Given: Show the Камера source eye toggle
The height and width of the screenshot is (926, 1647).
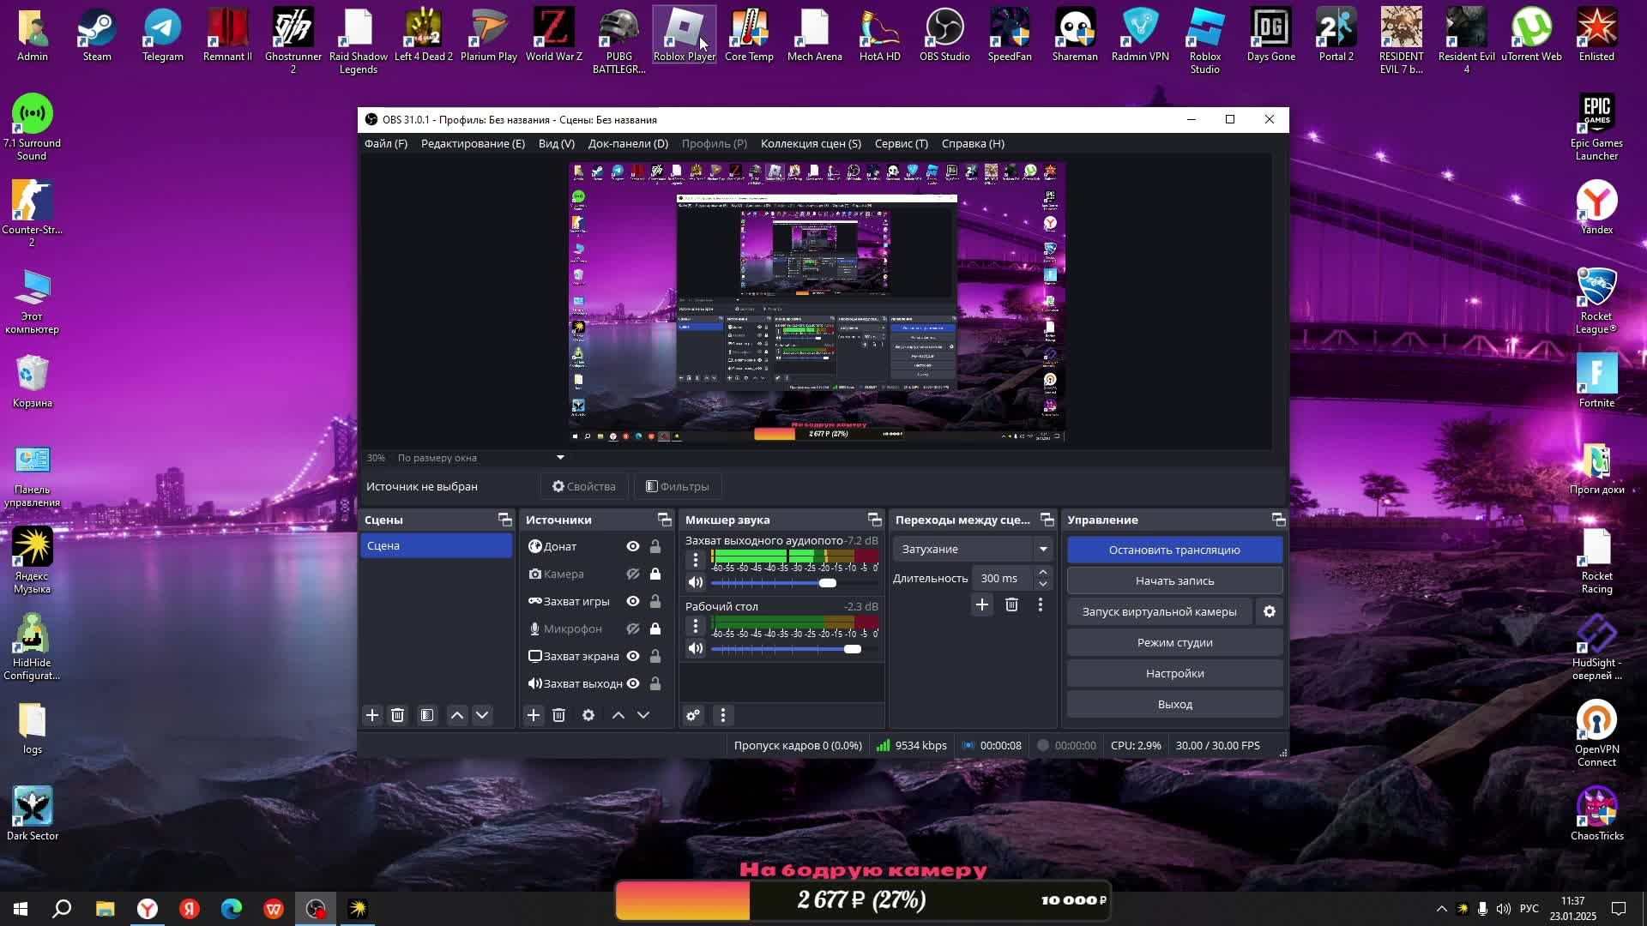Looking at the screenshot, I should coord(633,574).
